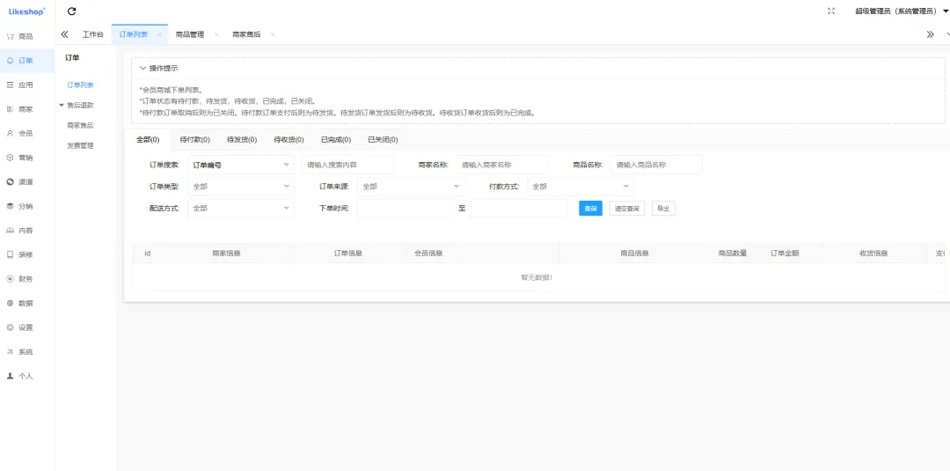Toggle fullscreen icon at top right

pos(831,11)
